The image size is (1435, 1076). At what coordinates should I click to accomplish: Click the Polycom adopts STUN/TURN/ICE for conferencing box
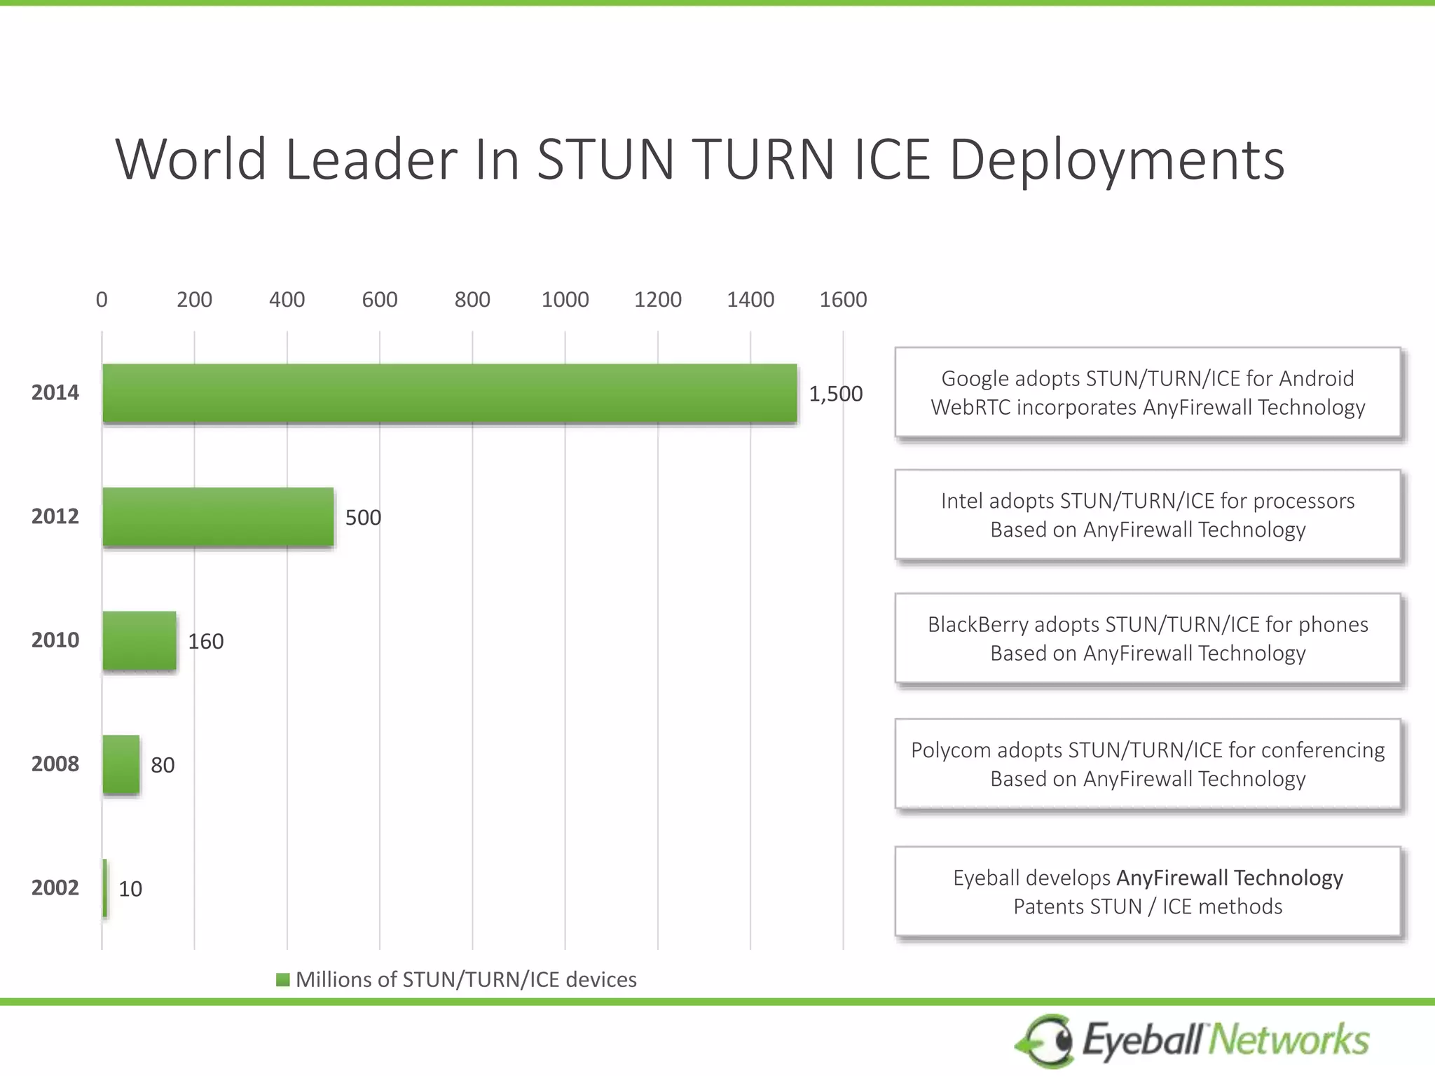click(1148, 764)
